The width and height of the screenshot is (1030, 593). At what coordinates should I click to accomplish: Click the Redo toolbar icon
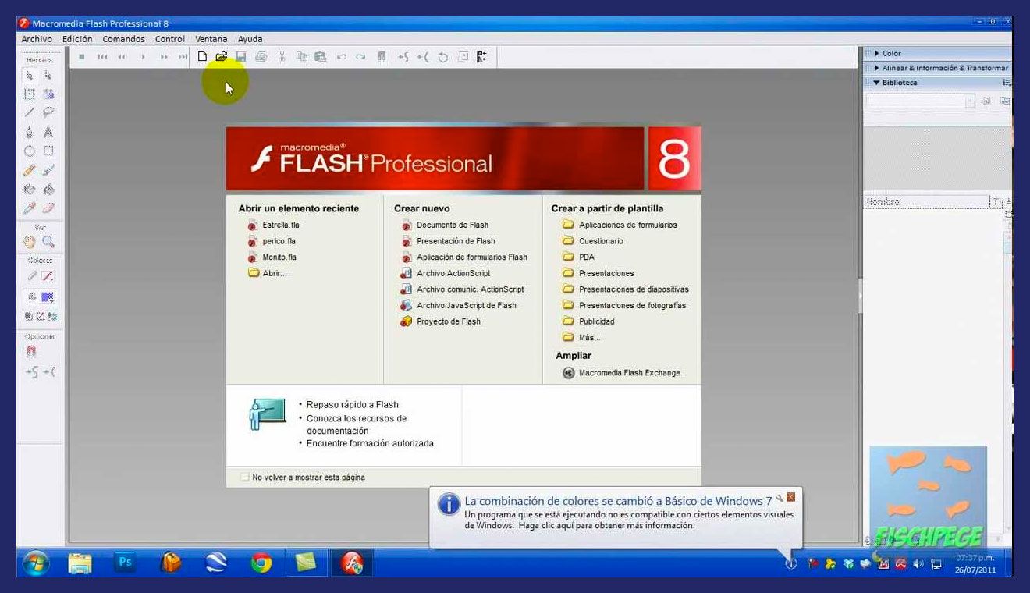coord(360,56)
